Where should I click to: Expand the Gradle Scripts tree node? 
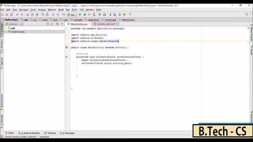click(5, 32)
